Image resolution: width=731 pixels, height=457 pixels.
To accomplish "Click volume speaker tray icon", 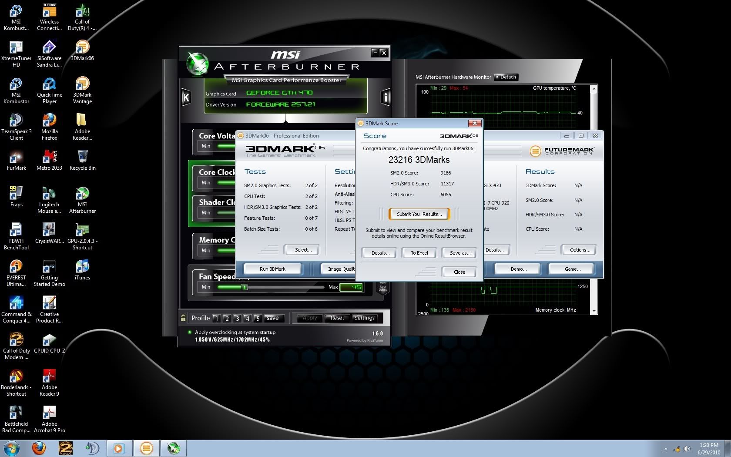I will pos(686,449).
